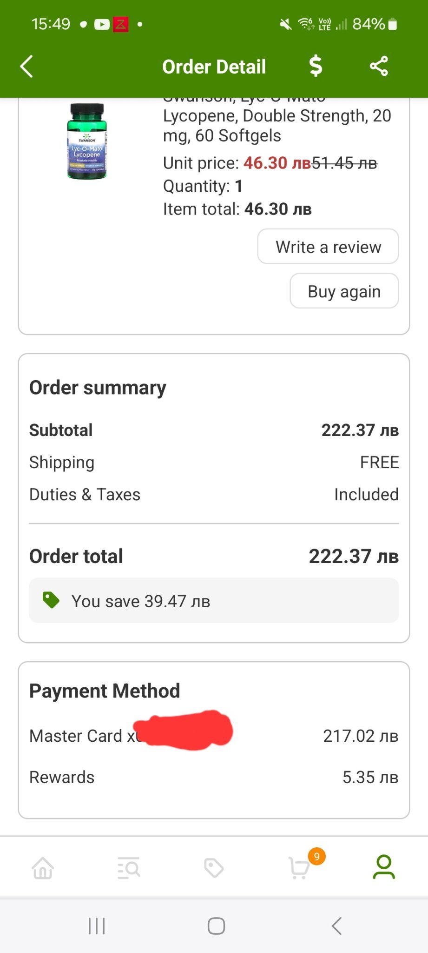Open the account profile tab

tap(384, 867)
